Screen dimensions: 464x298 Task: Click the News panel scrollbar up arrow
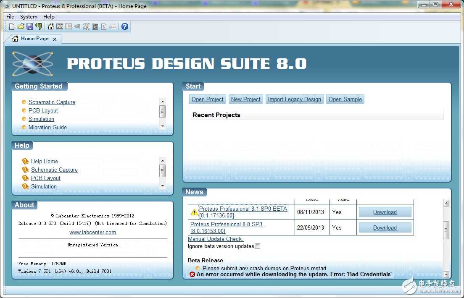[x=446, y=203]
